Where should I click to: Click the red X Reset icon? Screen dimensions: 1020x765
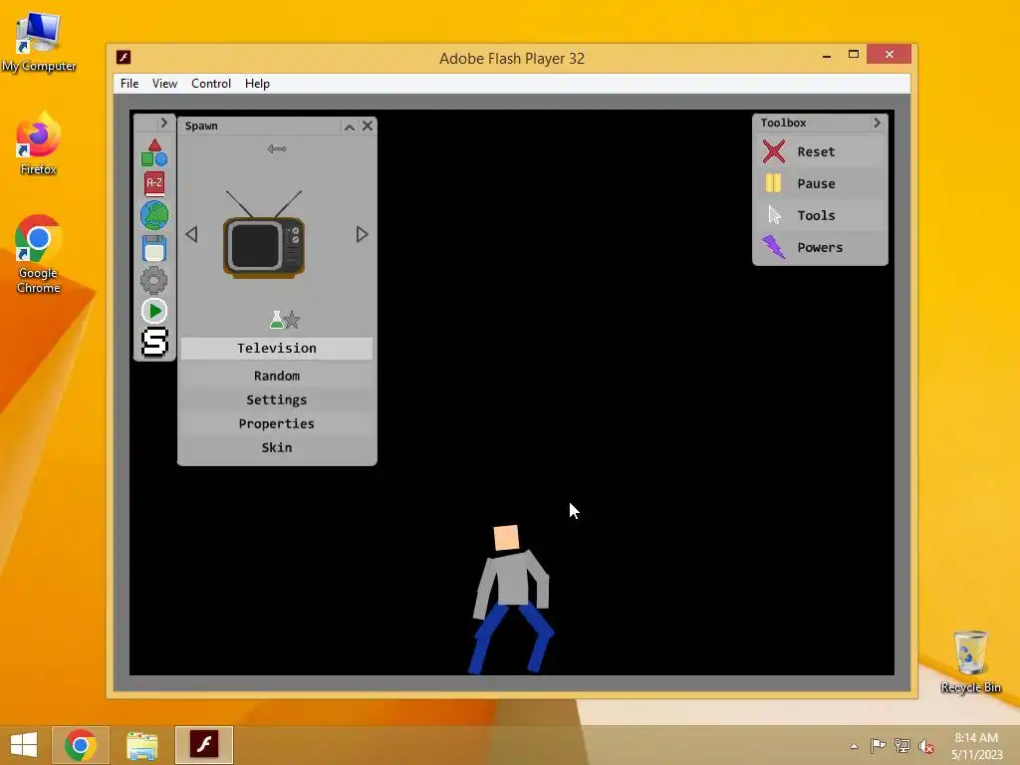773,151
